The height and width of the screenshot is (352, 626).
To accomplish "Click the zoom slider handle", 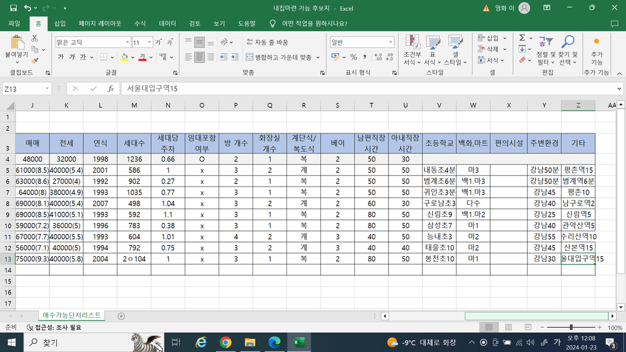I will point(571,327).
